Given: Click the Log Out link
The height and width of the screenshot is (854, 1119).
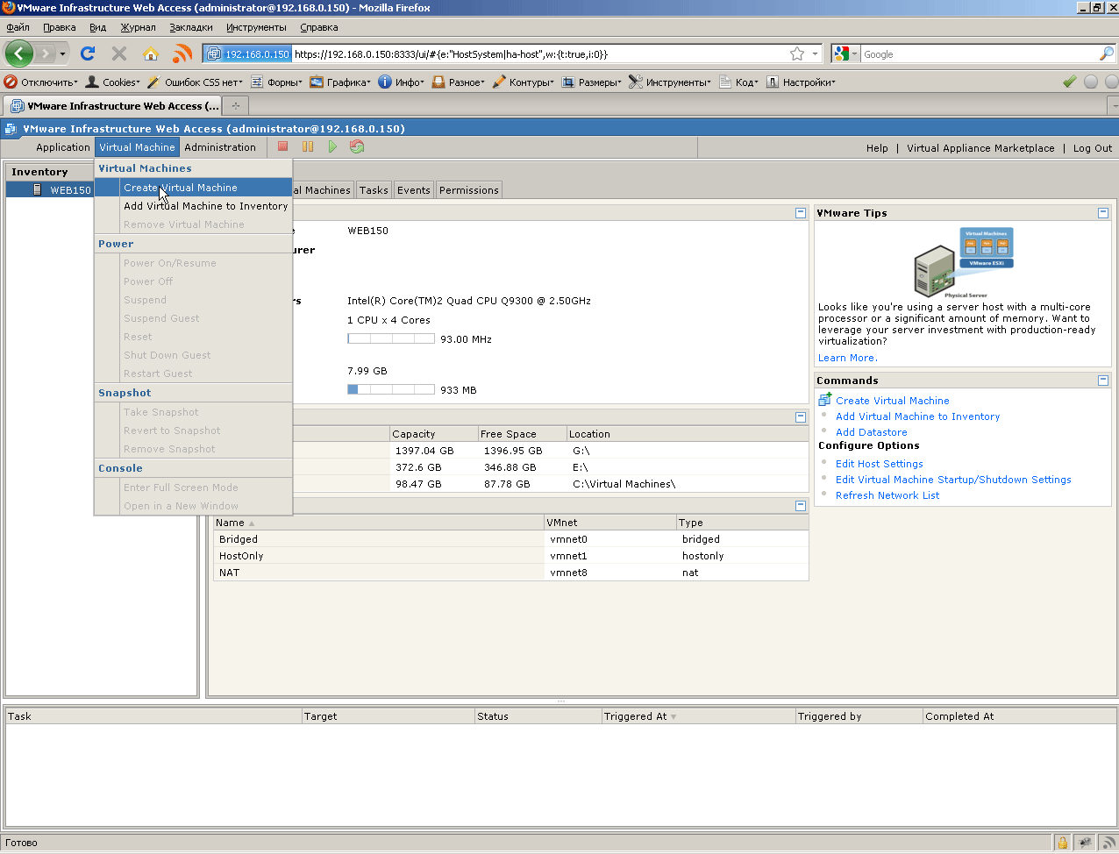Looking at the screenshot, I should (x=1093, y=148).
